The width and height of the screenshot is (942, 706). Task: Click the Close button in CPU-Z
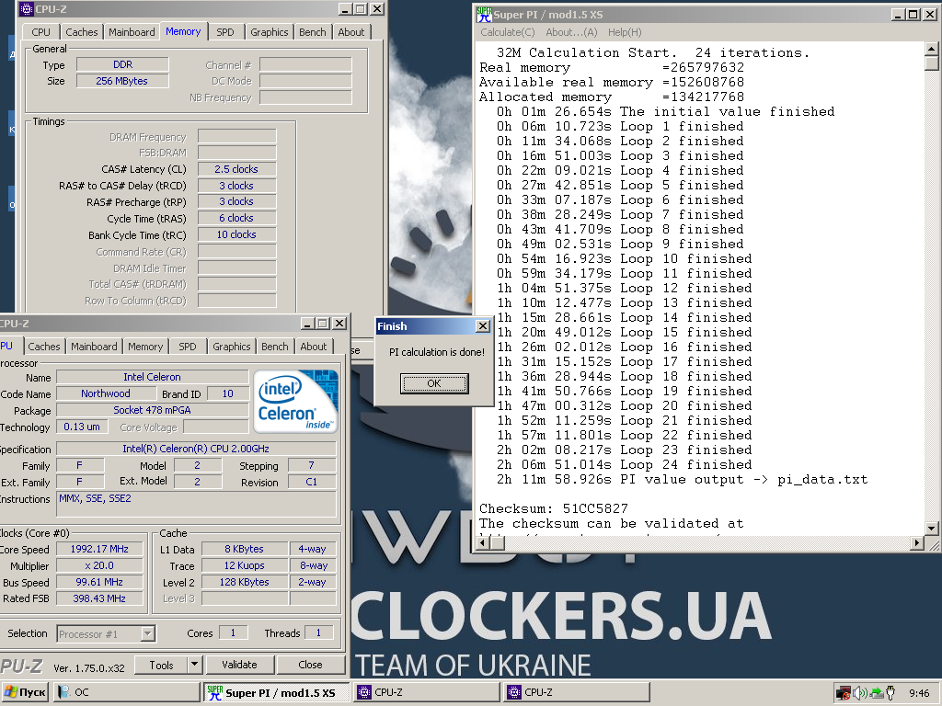pos(310,666)
